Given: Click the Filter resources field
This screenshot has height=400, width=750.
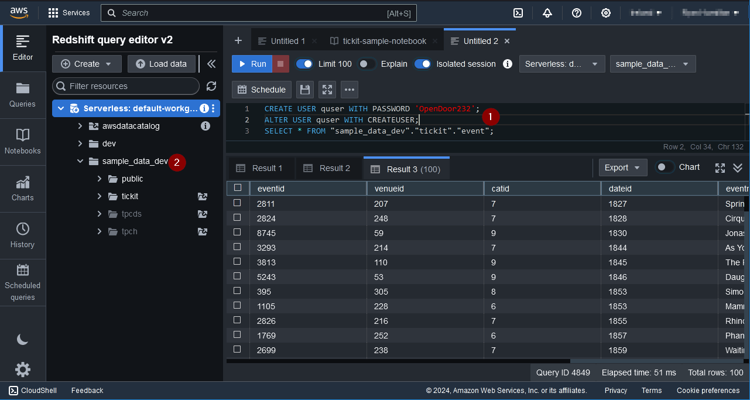Looking at the screenshot, I should click(126, 86).
